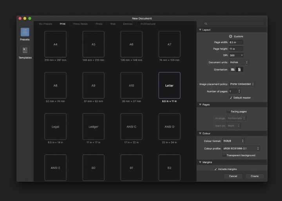Collapse the Colour section
The width and height of the screenshot is (282, 201).
click(x=200, y=133)
